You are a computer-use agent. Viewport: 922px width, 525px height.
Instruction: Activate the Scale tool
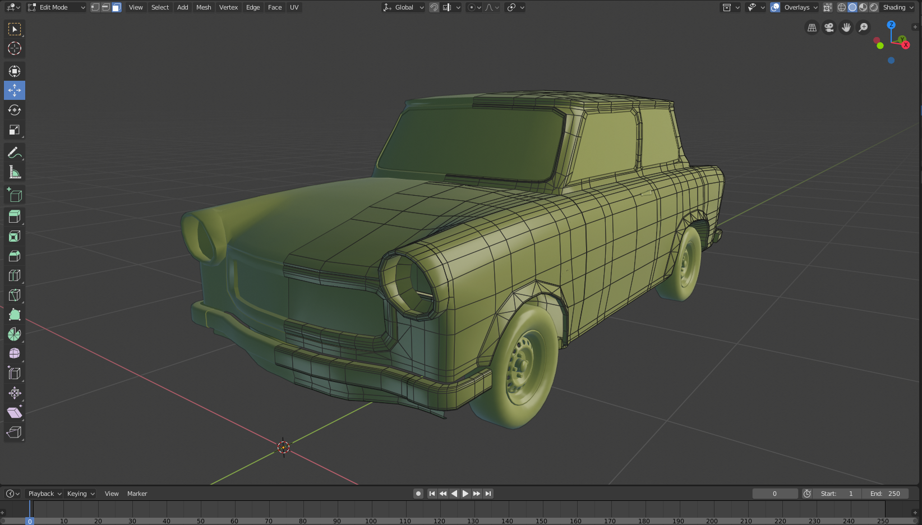(x=15, y=130)
